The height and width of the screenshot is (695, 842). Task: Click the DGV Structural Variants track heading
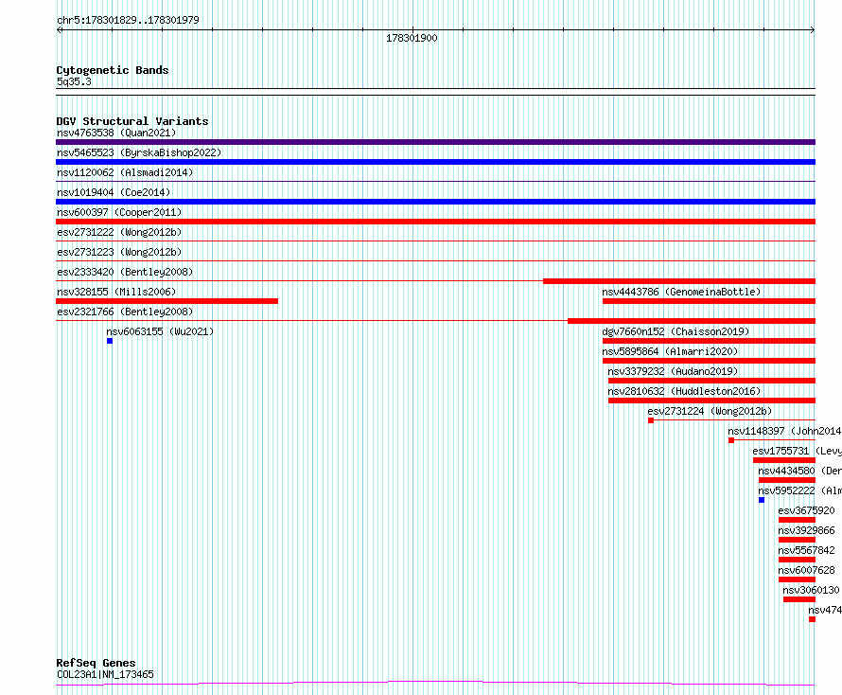[x=132, y=121]
